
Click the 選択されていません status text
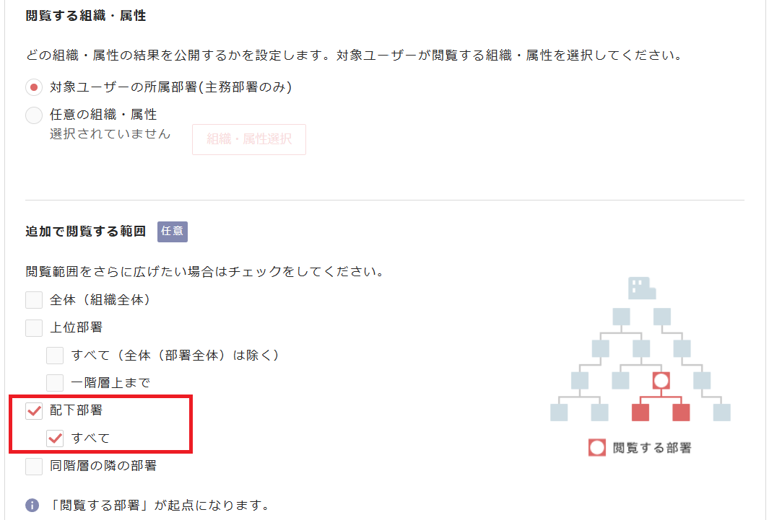pyautogui.click(x=110, y=133)
